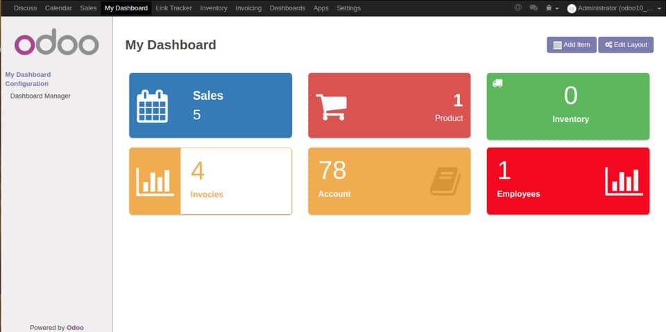Open the activities clock icon in the top bar

pyautogui.click(x=518, y=8)
